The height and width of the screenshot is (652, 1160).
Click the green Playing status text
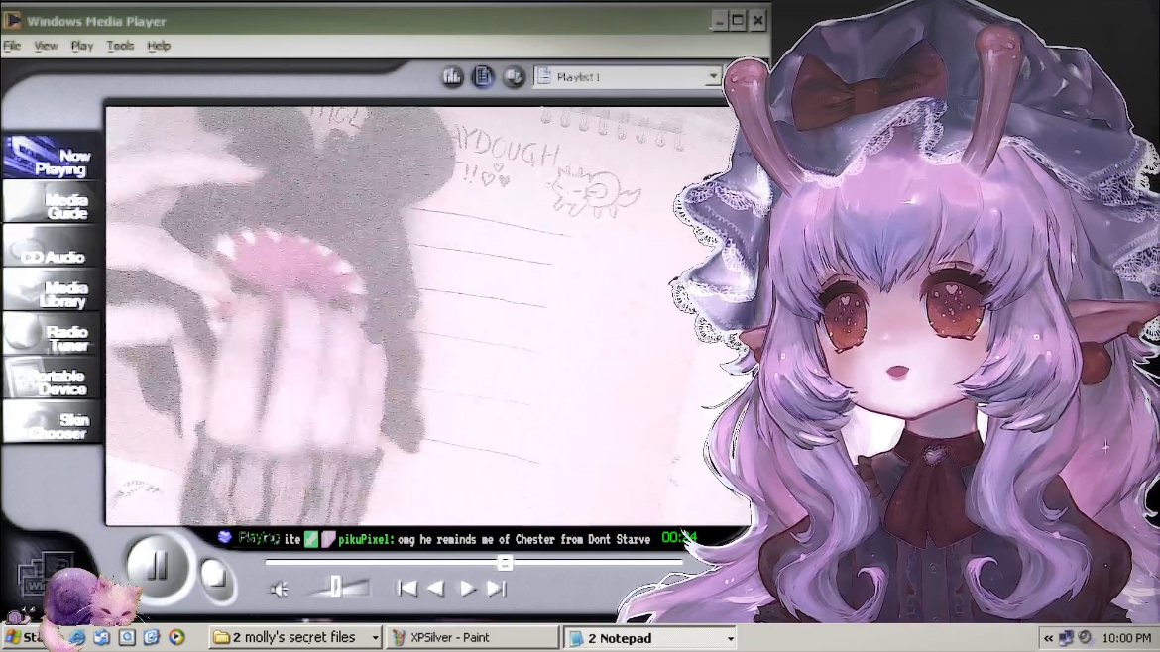coord(258,538)
